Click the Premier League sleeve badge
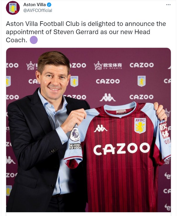The width and height of the screenshot is (177, 216). coord(75,135)
